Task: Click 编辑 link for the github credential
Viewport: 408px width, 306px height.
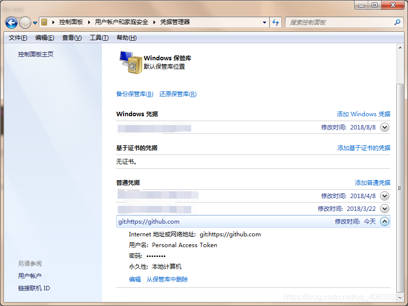Action: point(135,280)
